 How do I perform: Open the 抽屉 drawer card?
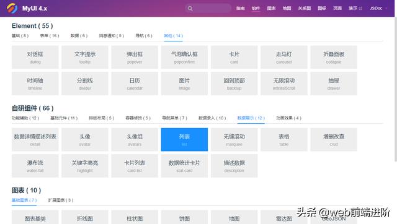(334, 84)
